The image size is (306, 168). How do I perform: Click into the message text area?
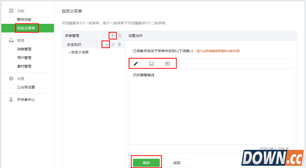[211, 106]
